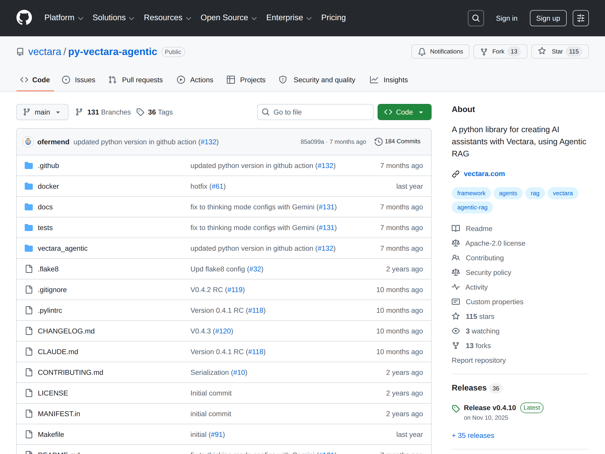This screenshot has height=454, width=605.
Task: View the 36 Tags
Action: coord(155,112)
